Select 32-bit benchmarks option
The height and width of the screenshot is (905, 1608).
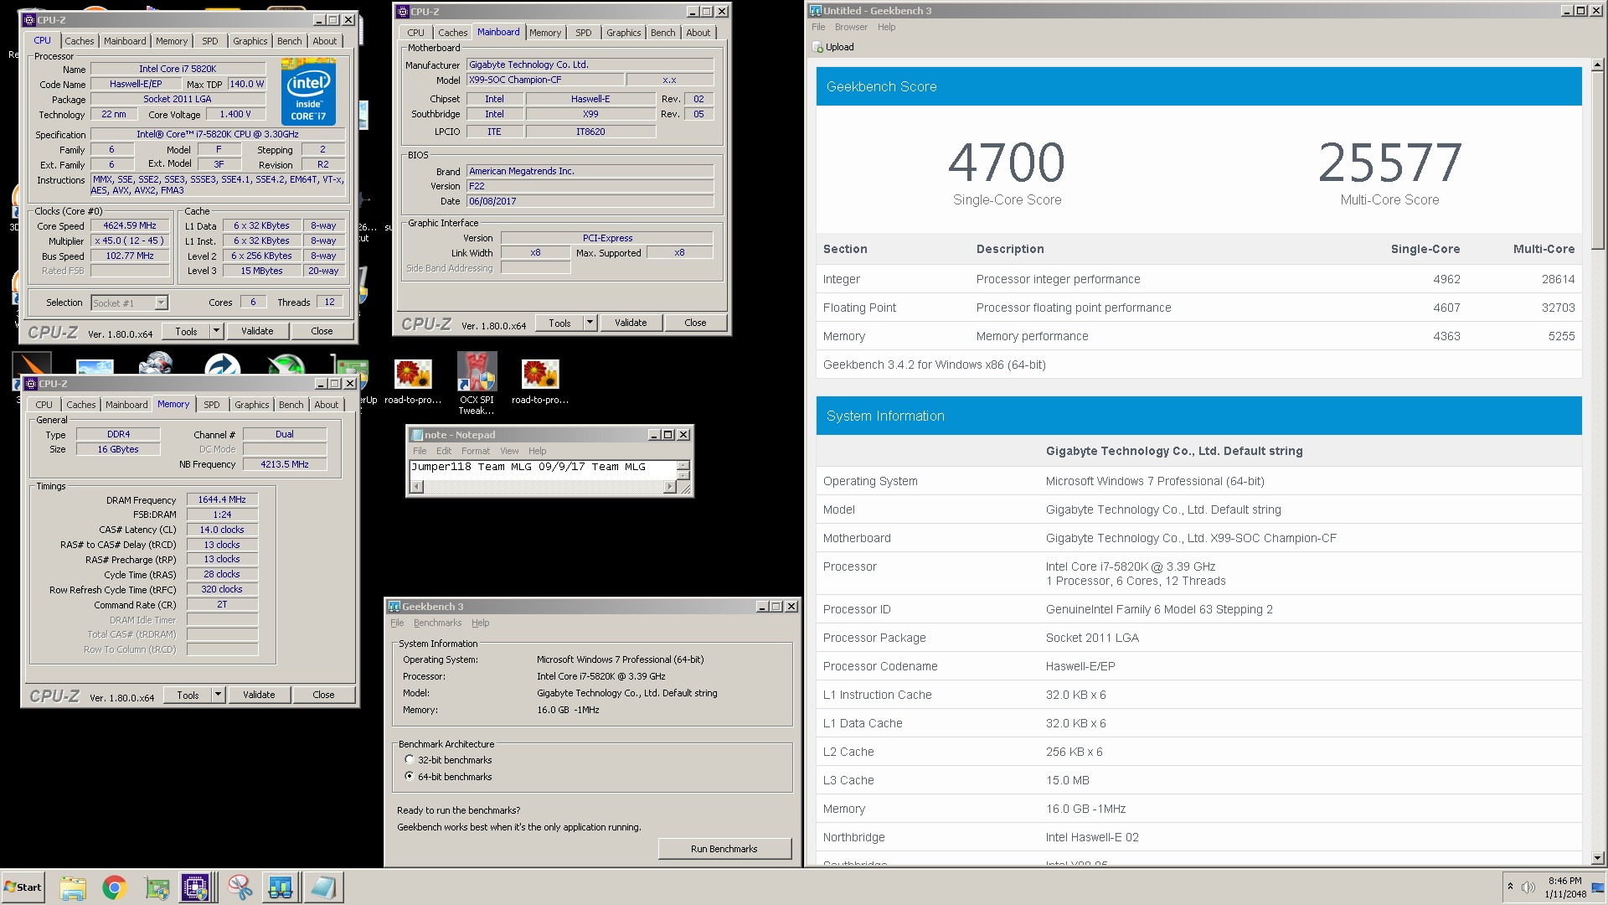point(410,760)
